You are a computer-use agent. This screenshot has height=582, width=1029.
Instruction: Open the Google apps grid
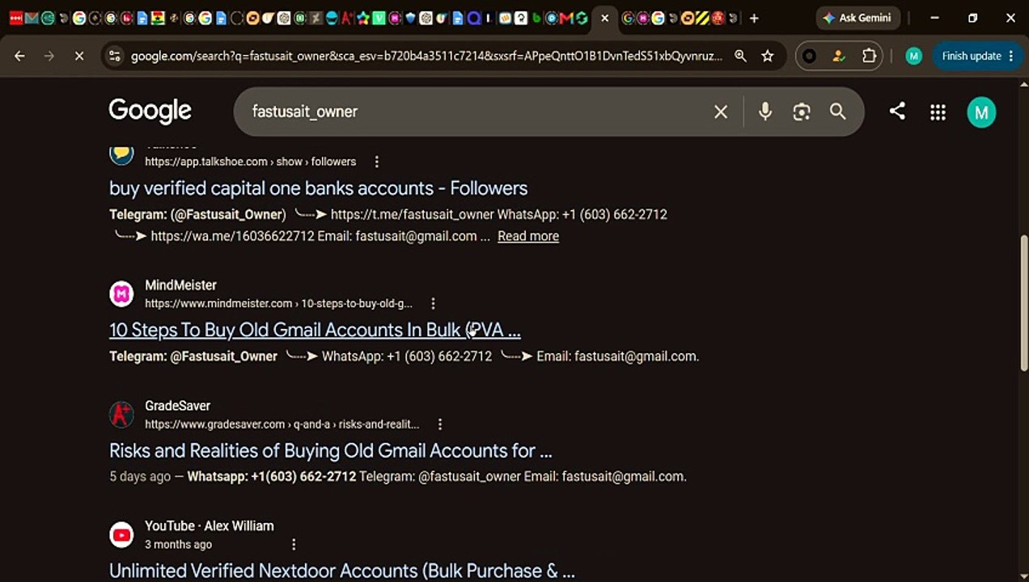938,112
